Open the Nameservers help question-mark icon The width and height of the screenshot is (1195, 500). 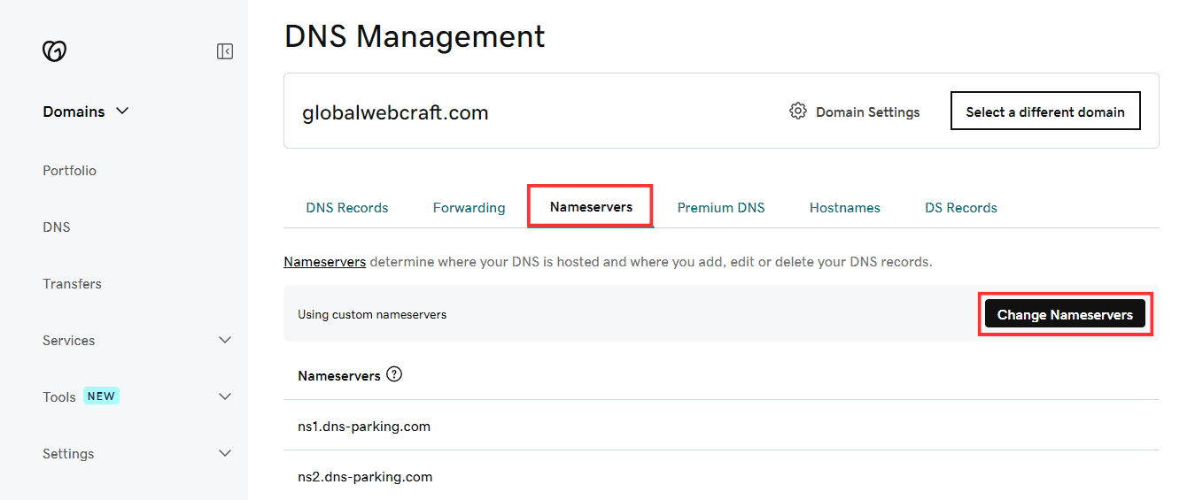click(x=394, y=374)
